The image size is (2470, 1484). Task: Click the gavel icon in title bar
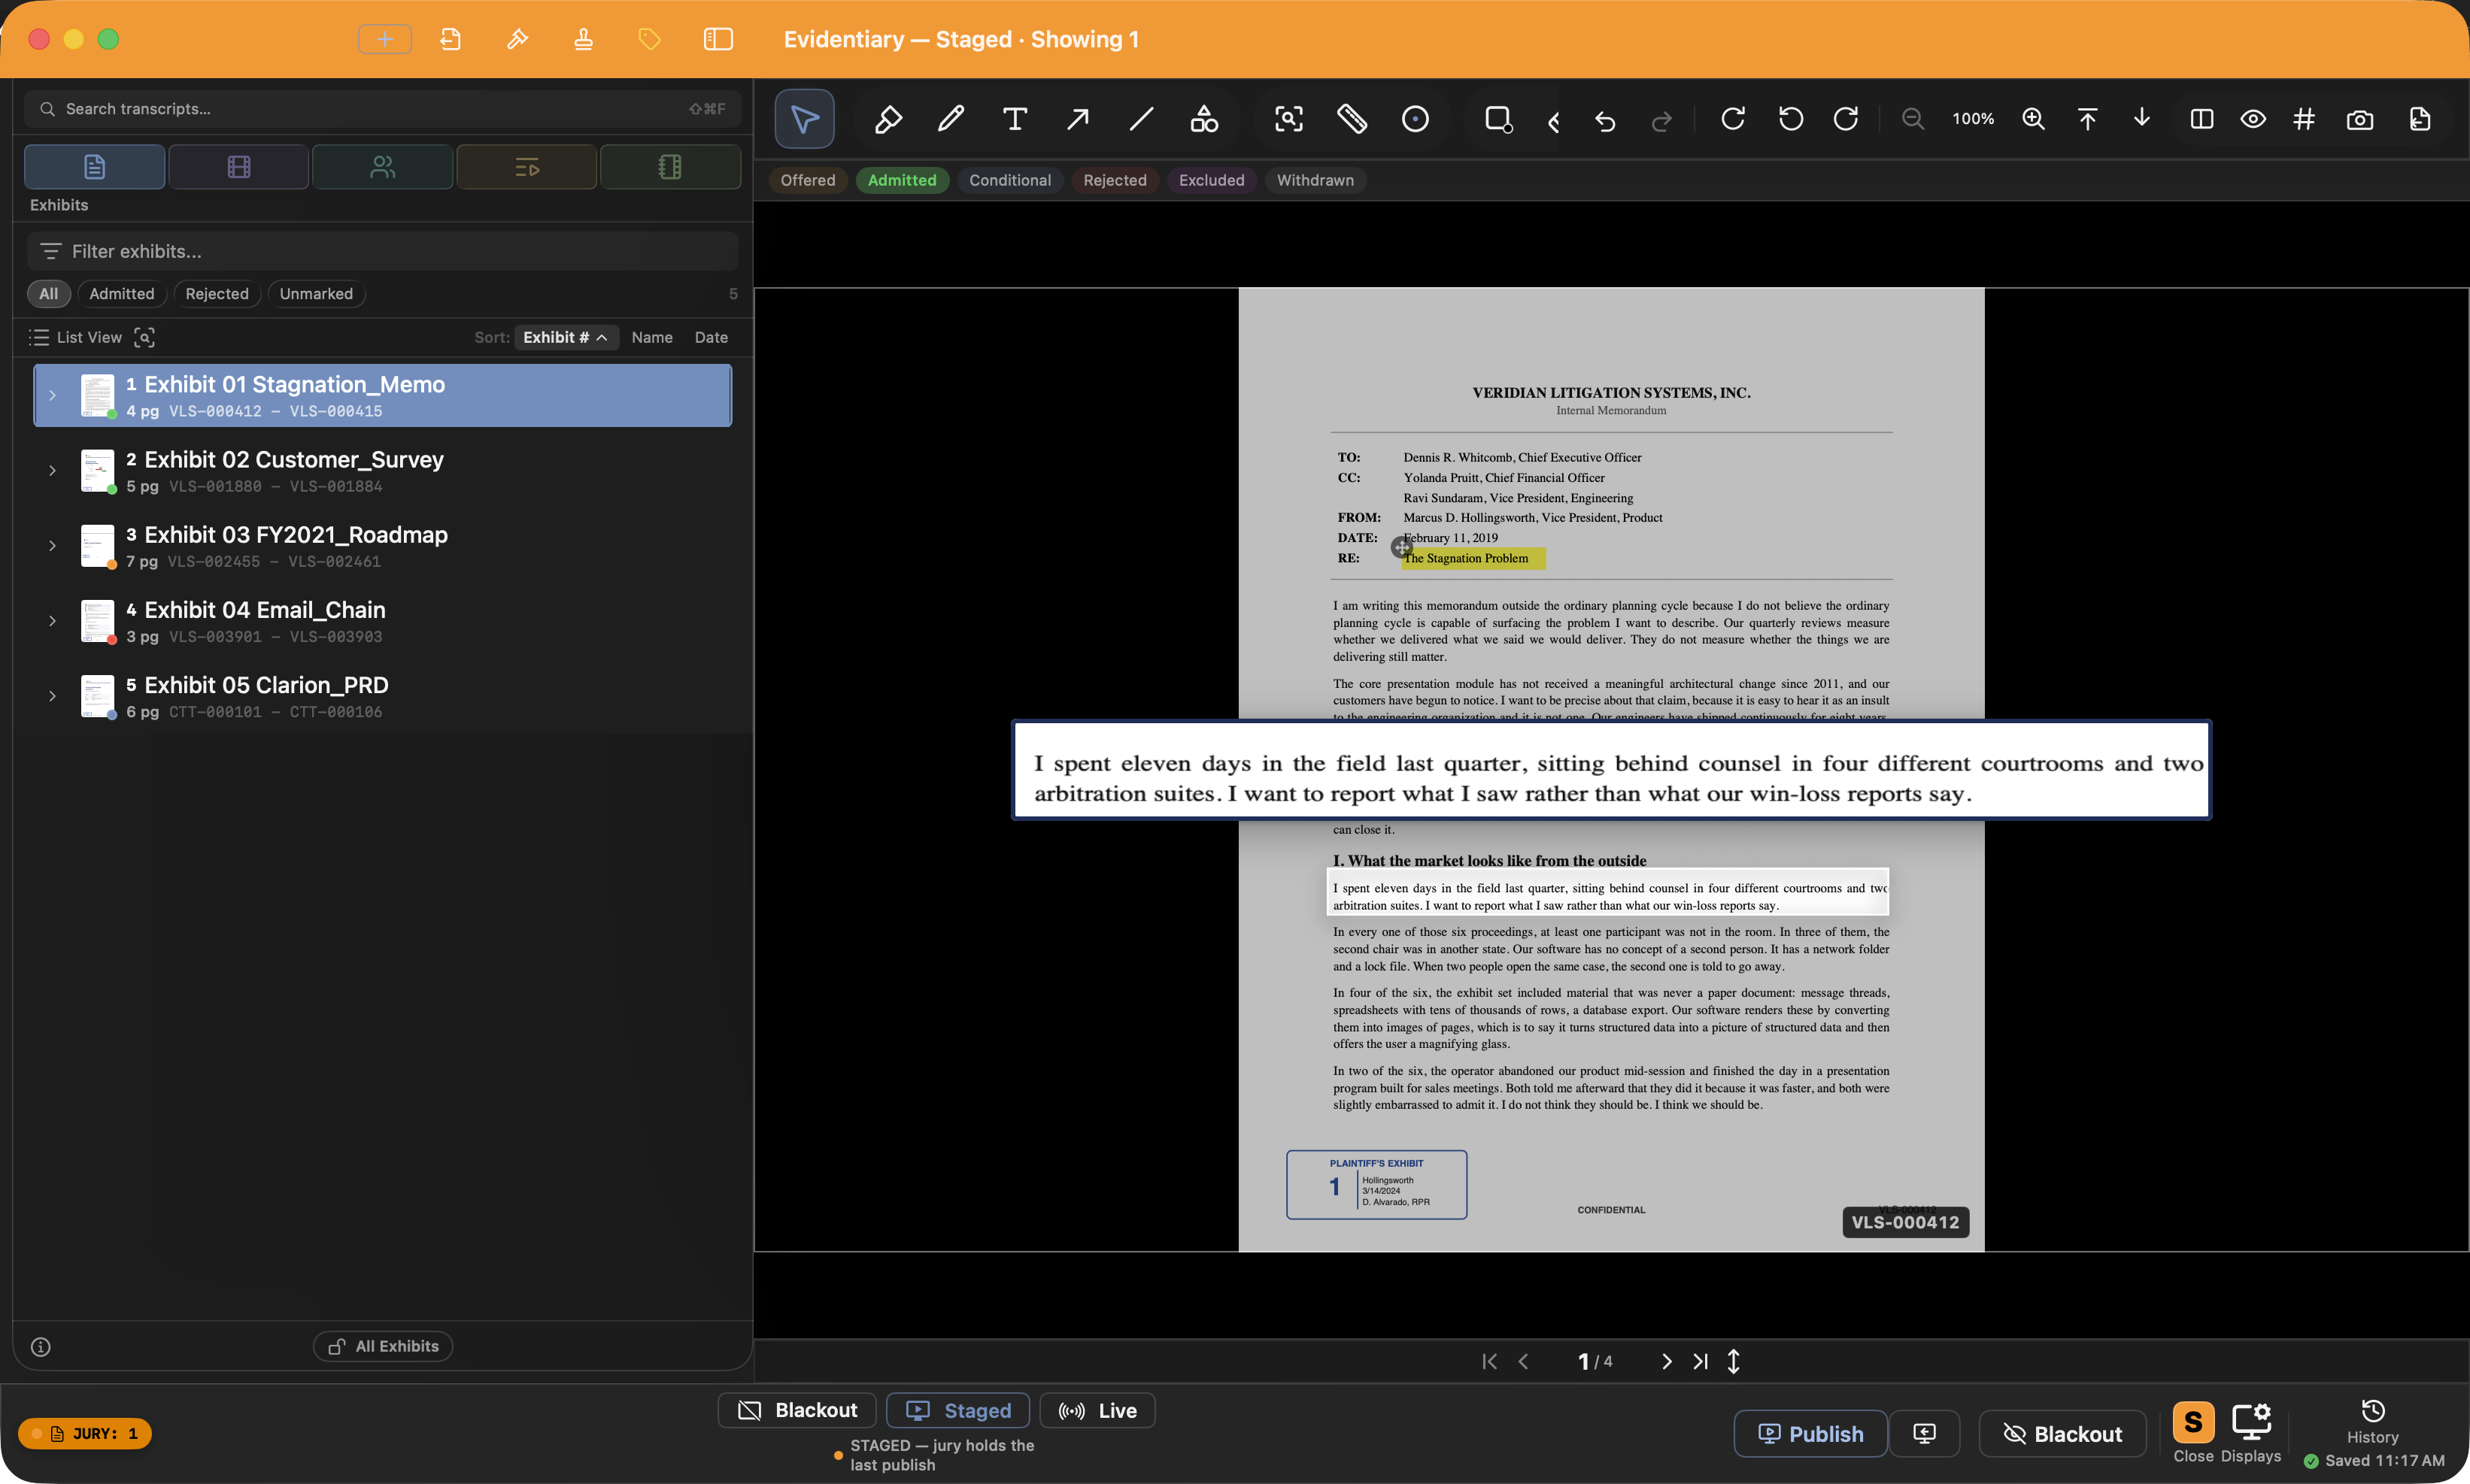click(x=517, y=39)
